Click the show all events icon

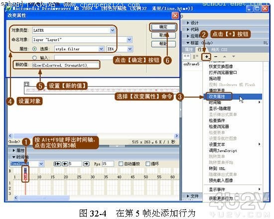coord(195,57)
